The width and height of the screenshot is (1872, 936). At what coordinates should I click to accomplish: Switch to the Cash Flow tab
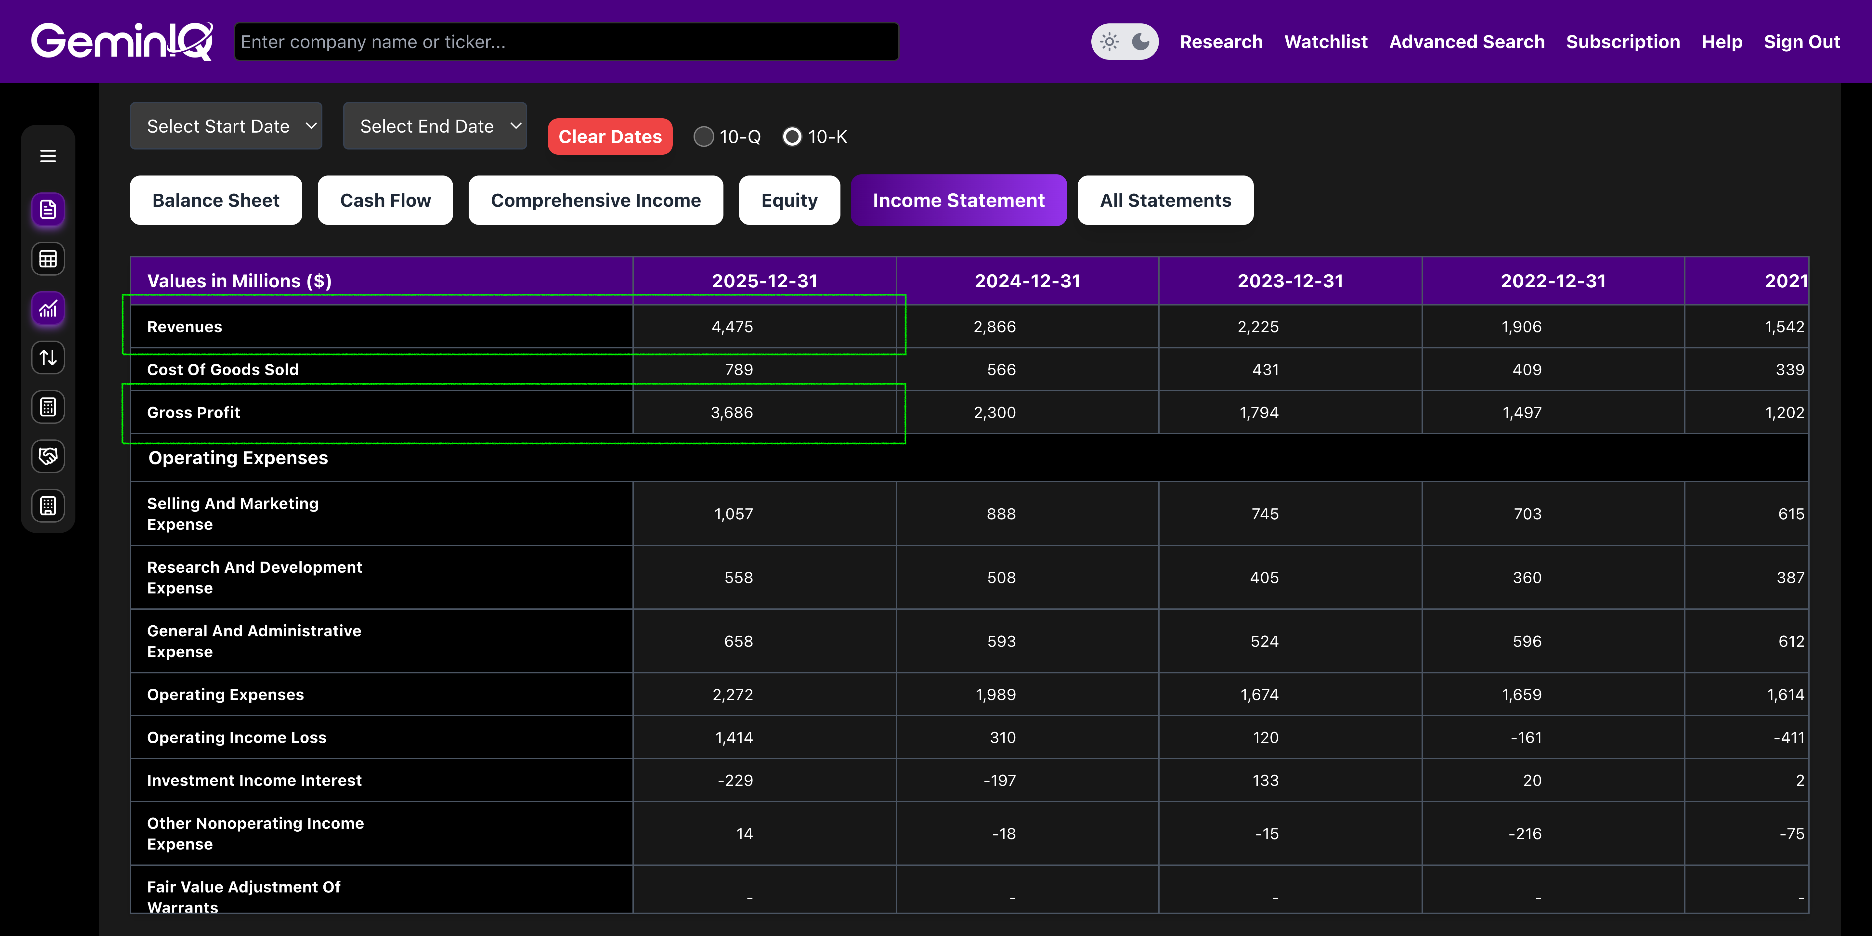[385, 201]
